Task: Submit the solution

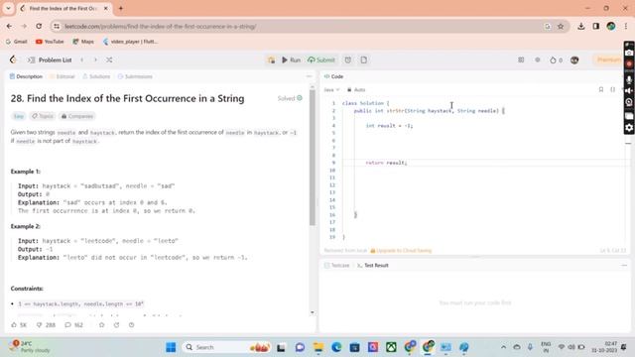Action: pyautogui.click(x=321, y=59)
